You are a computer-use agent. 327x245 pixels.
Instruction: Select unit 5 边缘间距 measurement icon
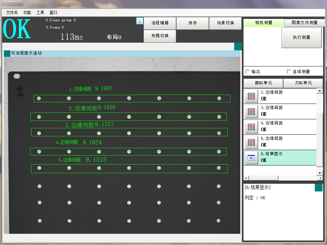pyautogui.click(x=252, y=142)
